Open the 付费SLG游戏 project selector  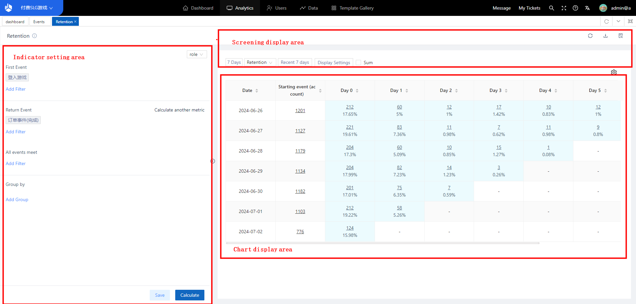point(36,8)
